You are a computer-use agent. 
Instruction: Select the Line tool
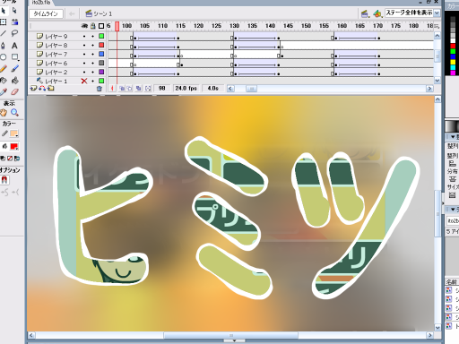[4, 33]
